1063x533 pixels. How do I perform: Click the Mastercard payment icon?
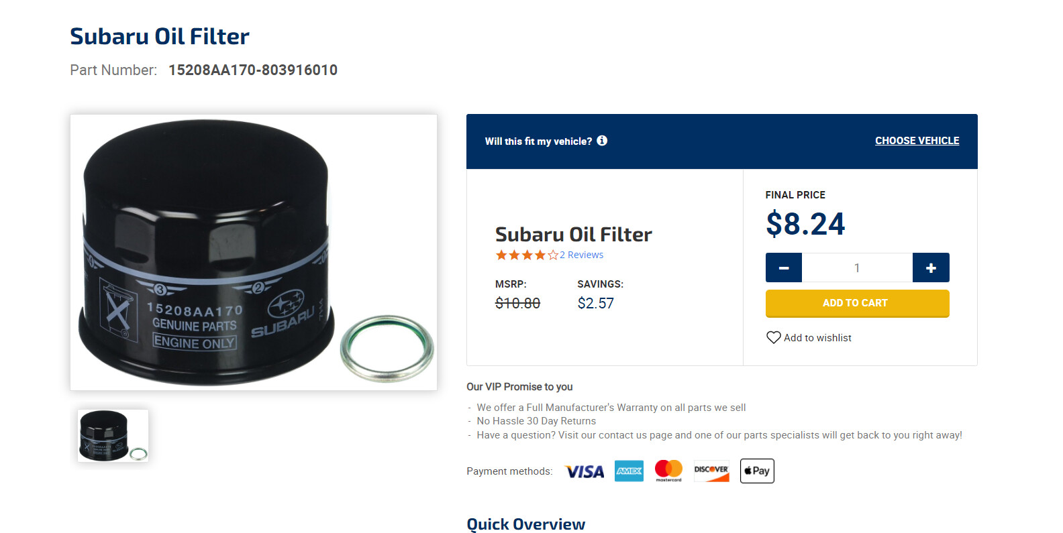(x=668, y=471)
